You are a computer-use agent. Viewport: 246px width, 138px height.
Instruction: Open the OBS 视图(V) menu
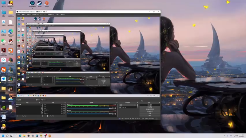[x=29, y=14]
